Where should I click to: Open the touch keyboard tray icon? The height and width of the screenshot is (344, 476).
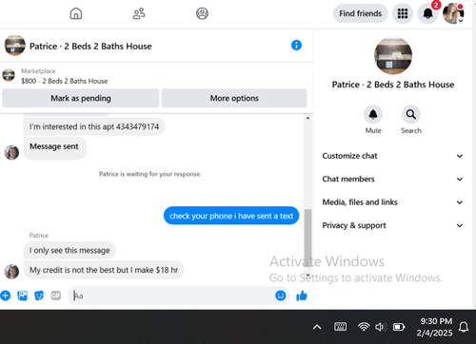(340, 327)
